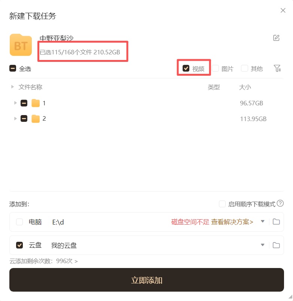Click the folder icon named 2
293x301 pixels.
tap(36, 119)
